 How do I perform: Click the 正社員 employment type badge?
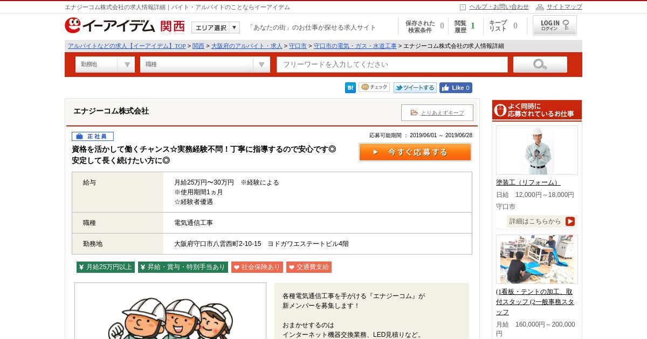[93, 136]
